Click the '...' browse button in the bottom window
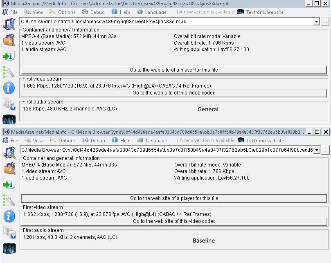331x263 pixels. (325, 150)
